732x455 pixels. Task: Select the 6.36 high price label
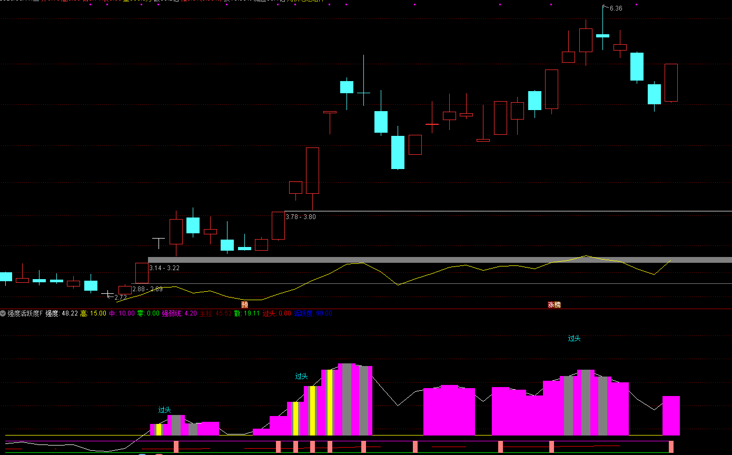(x=616, y=8)
